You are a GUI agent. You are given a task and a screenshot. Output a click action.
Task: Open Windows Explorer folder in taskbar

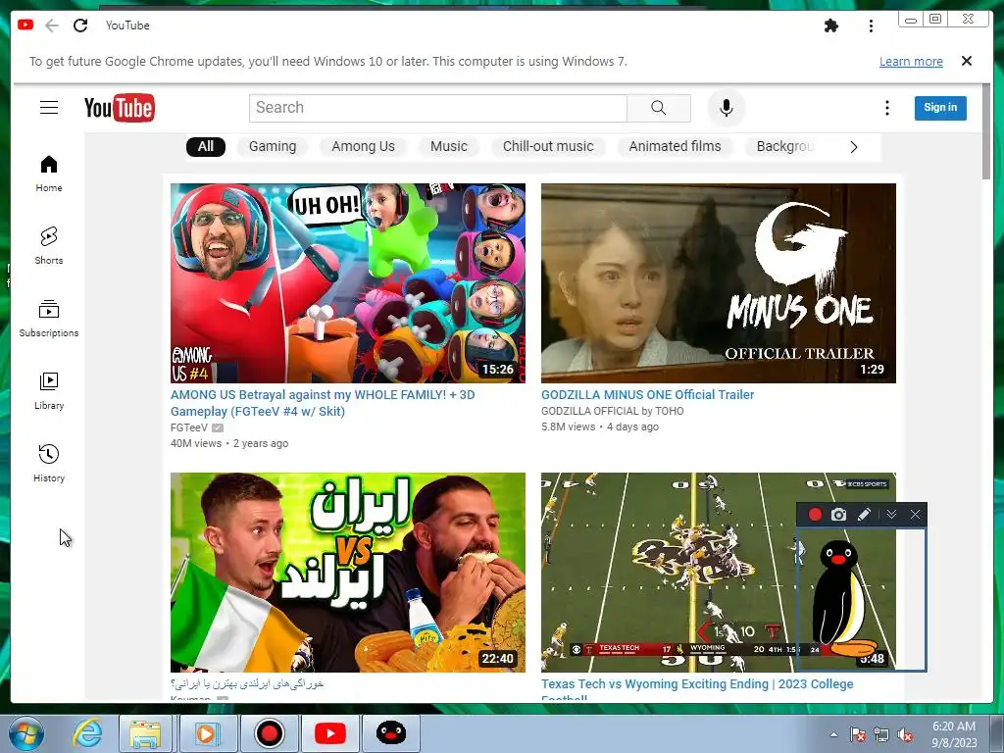coord(145,733)
